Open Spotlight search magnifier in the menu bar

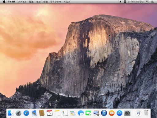pyautogui.click(x=147, y=2)
